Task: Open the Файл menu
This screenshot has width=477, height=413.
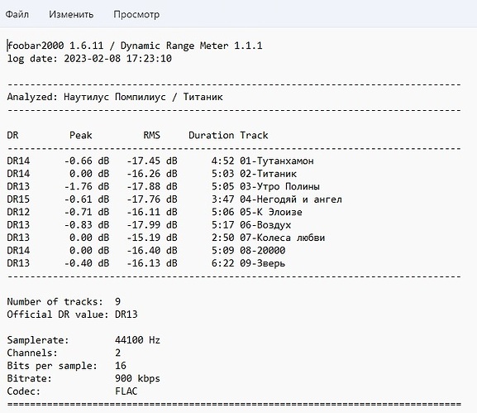Action: [17, 14]
